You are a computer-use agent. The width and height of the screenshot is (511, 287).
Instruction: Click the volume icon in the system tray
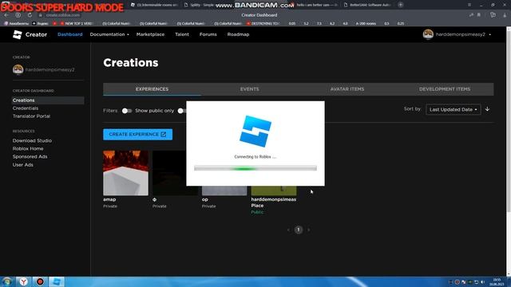tap(482, 282)
